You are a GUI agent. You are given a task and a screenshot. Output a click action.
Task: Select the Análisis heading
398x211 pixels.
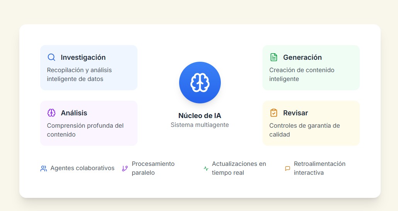point(74,113)
